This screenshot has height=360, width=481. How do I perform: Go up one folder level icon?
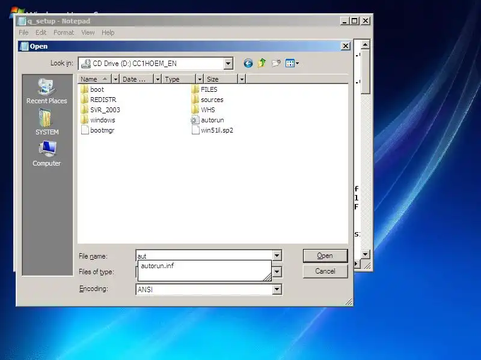pos(262,63)
